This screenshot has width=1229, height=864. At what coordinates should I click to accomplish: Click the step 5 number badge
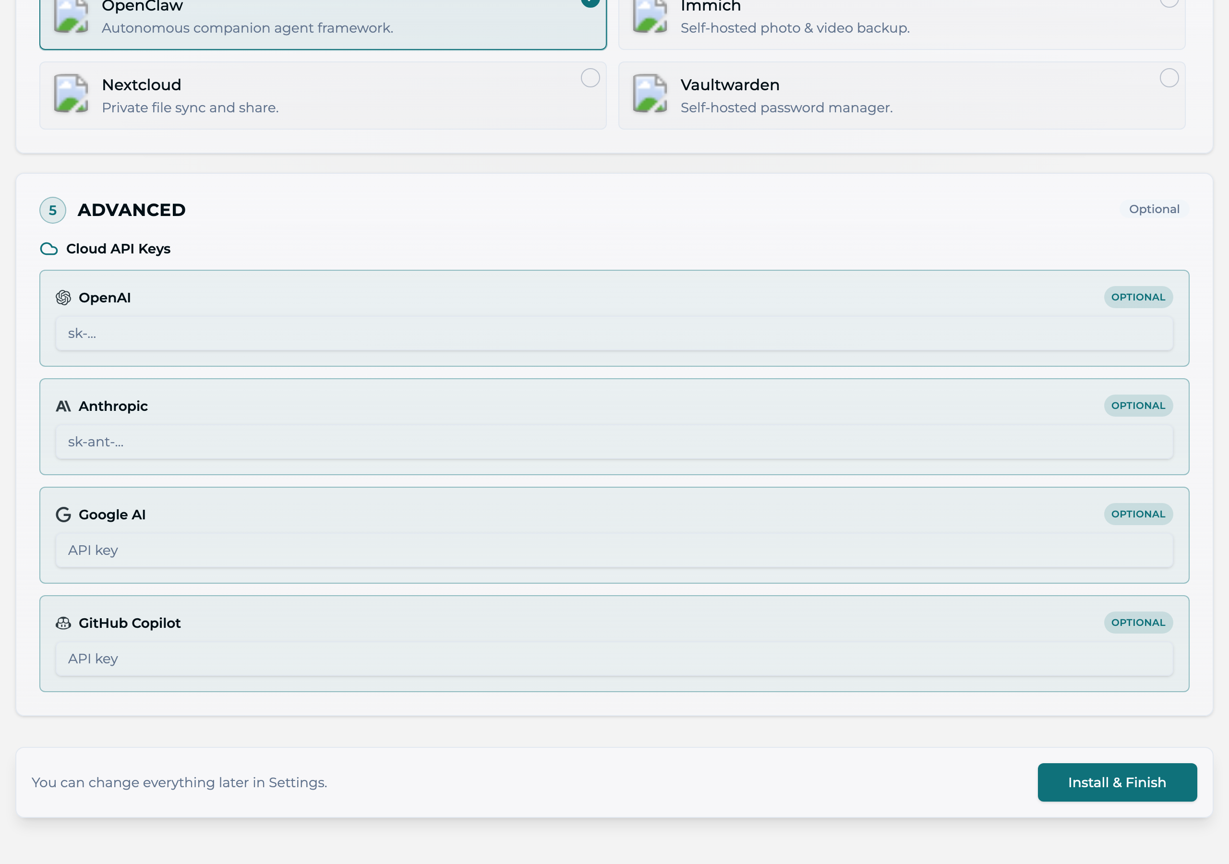53,210
